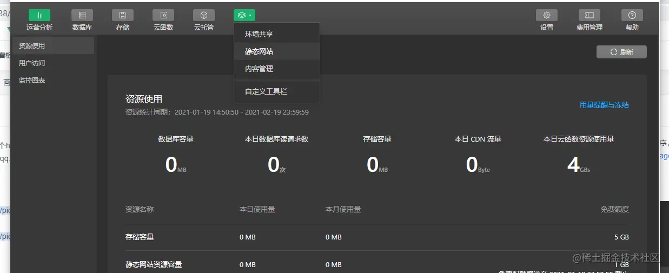
Task: Open the 费用管理 billing icon
Action: click(589, 15)
